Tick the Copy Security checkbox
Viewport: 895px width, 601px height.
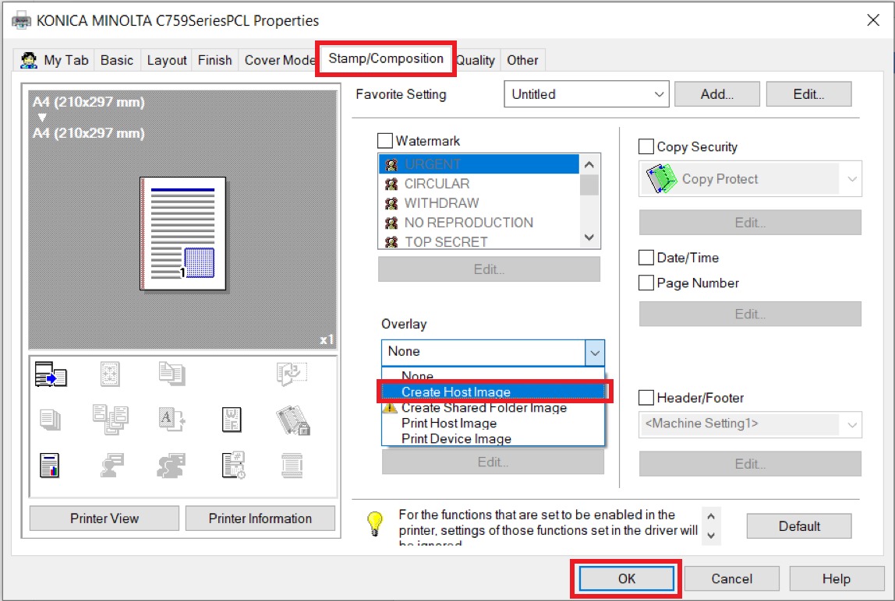[646, 147]
